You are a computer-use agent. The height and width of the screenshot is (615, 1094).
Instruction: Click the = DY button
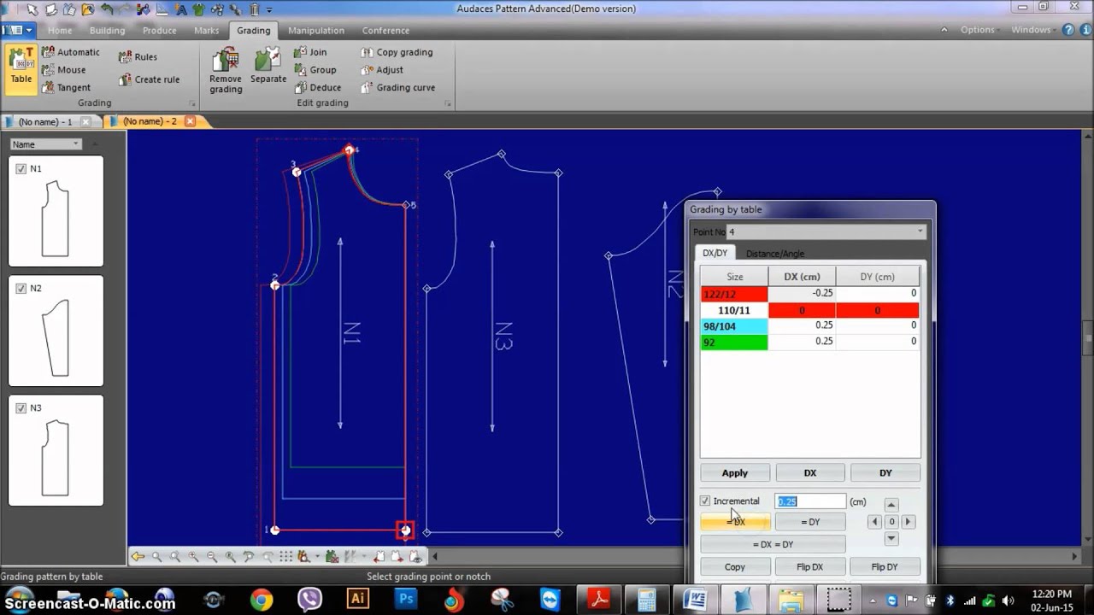809,522
